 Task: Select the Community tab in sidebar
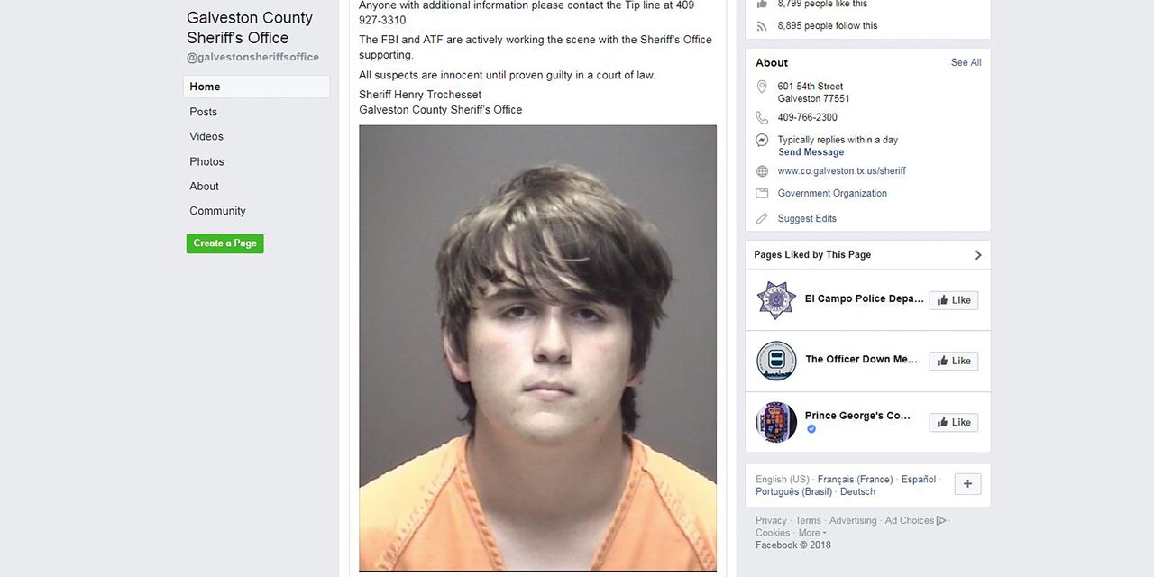tap(217, 211)
